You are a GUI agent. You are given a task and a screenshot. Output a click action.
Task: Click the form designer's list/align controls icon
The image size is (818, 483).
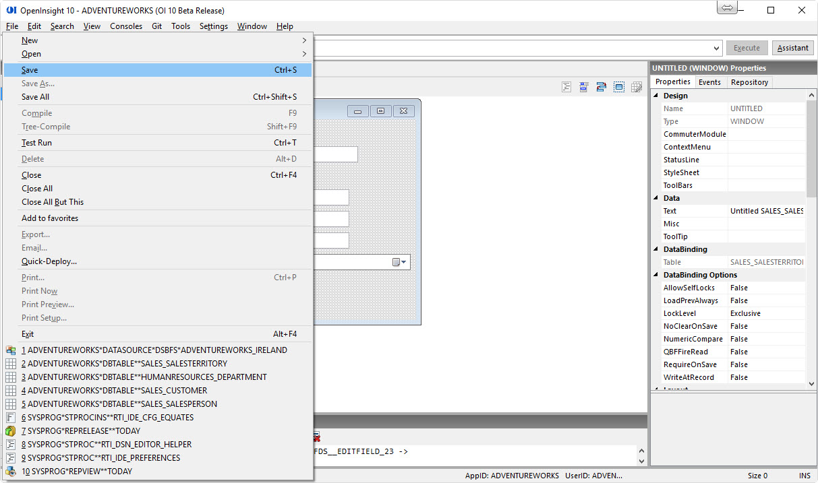[x=584, y=88]
